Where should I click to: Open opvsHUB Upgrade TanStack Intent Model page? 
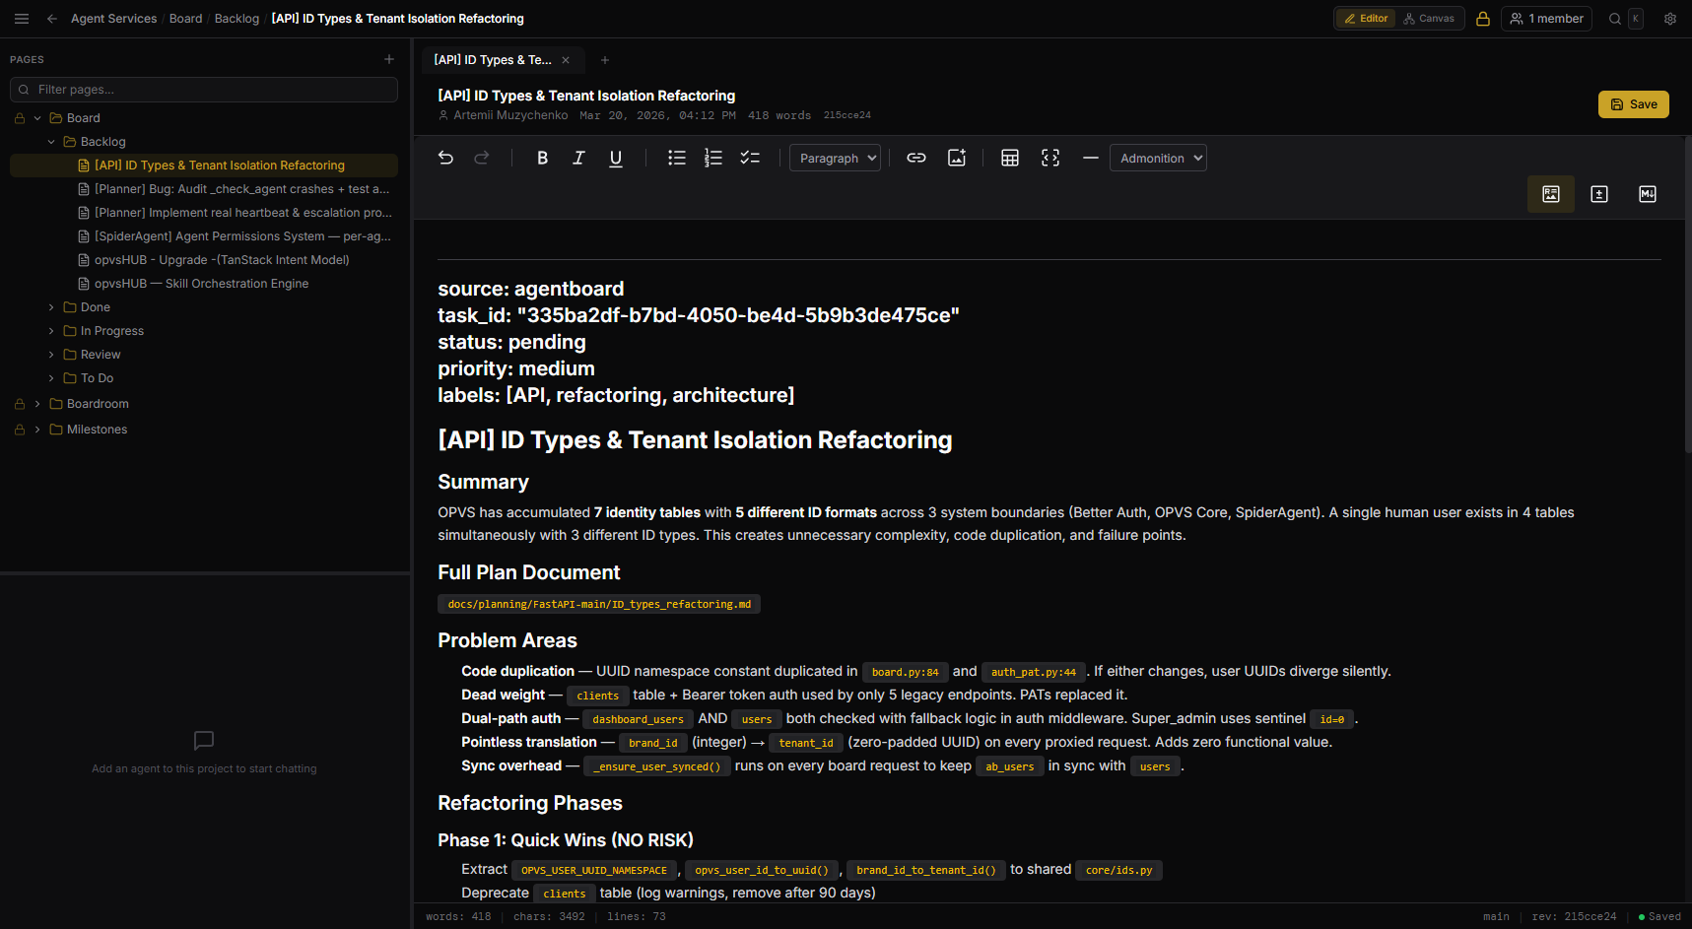click(204, 260)
